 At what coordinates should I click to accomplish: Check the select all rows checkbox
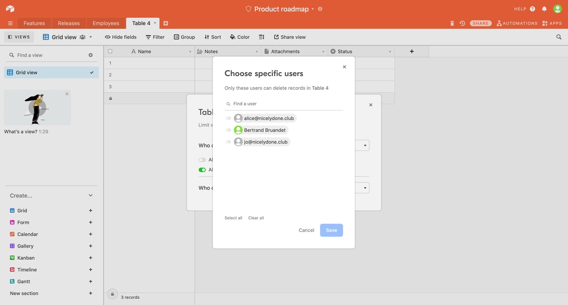(x=110, y=51)
